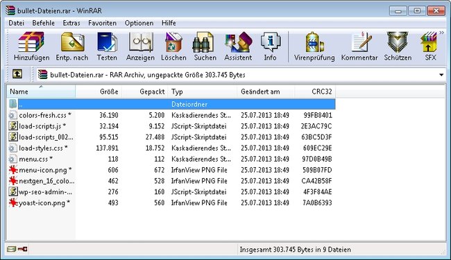
Task: Open the Favoriten menu
Action: tap(103, 23)
